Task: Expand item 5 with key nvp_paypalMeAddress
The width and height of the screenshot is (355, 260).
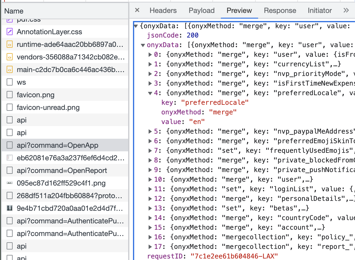Action: coord(150,131)
